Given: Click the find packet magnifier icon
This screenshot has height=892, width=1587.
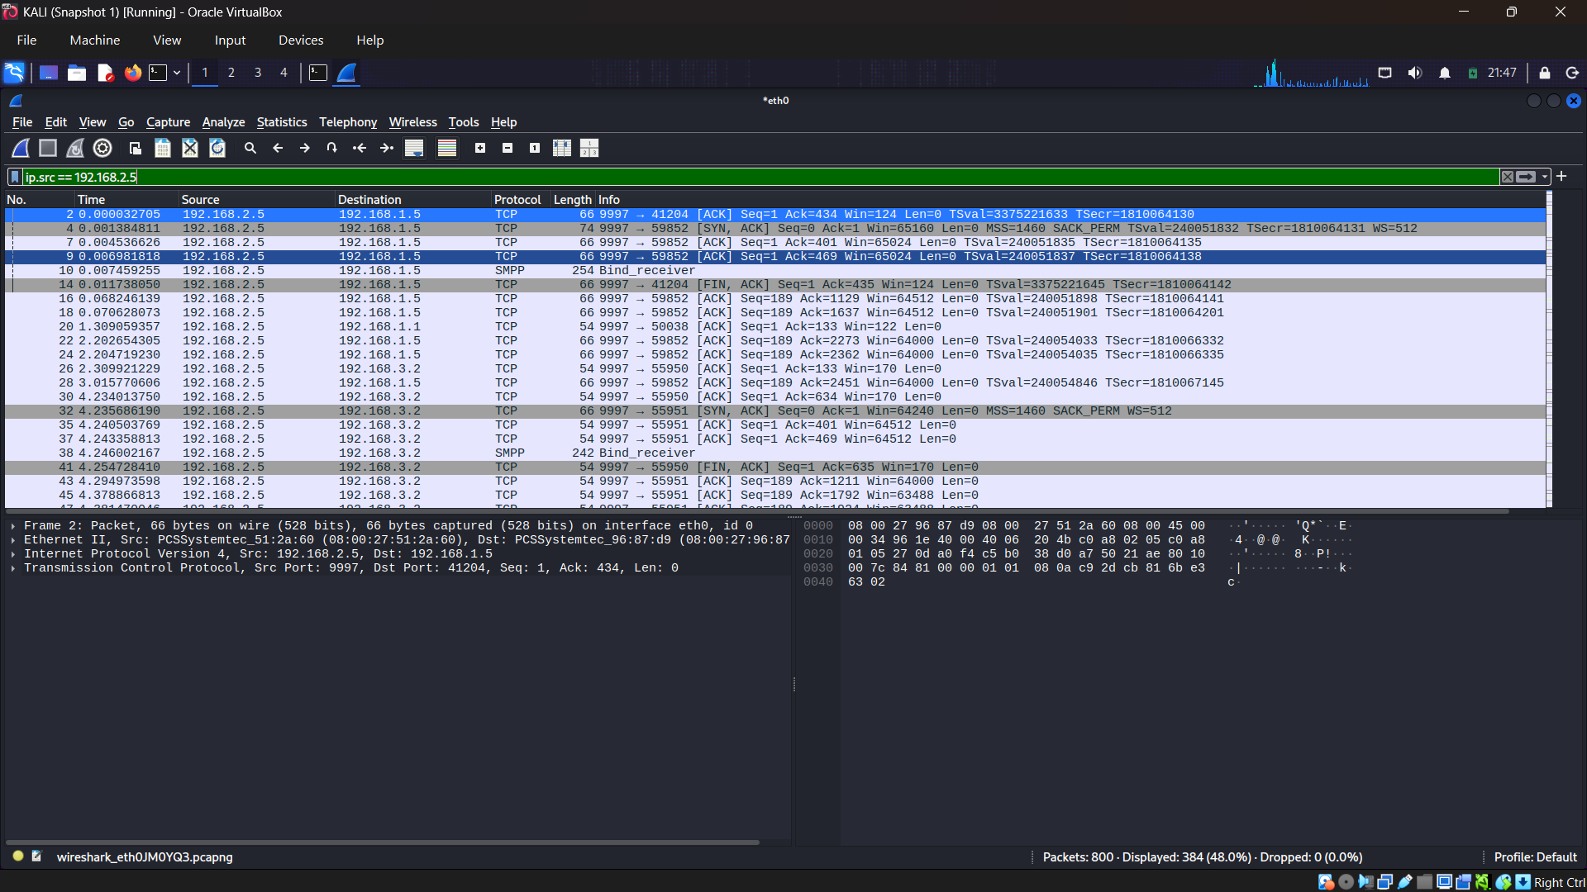Looking at the screenshot, I should click(250, 148).
